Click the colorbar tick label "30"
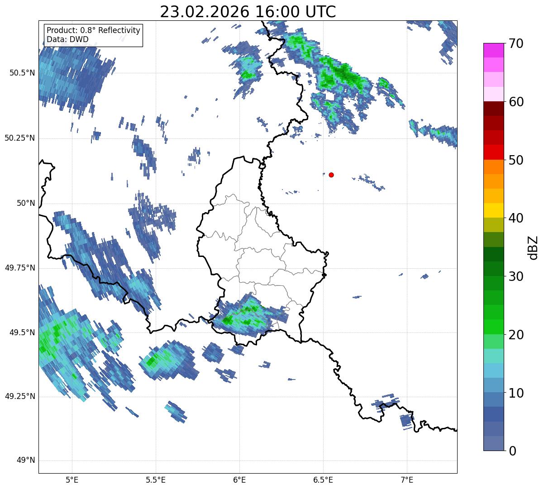The image size is (544, 489). [x=515, y=276]
